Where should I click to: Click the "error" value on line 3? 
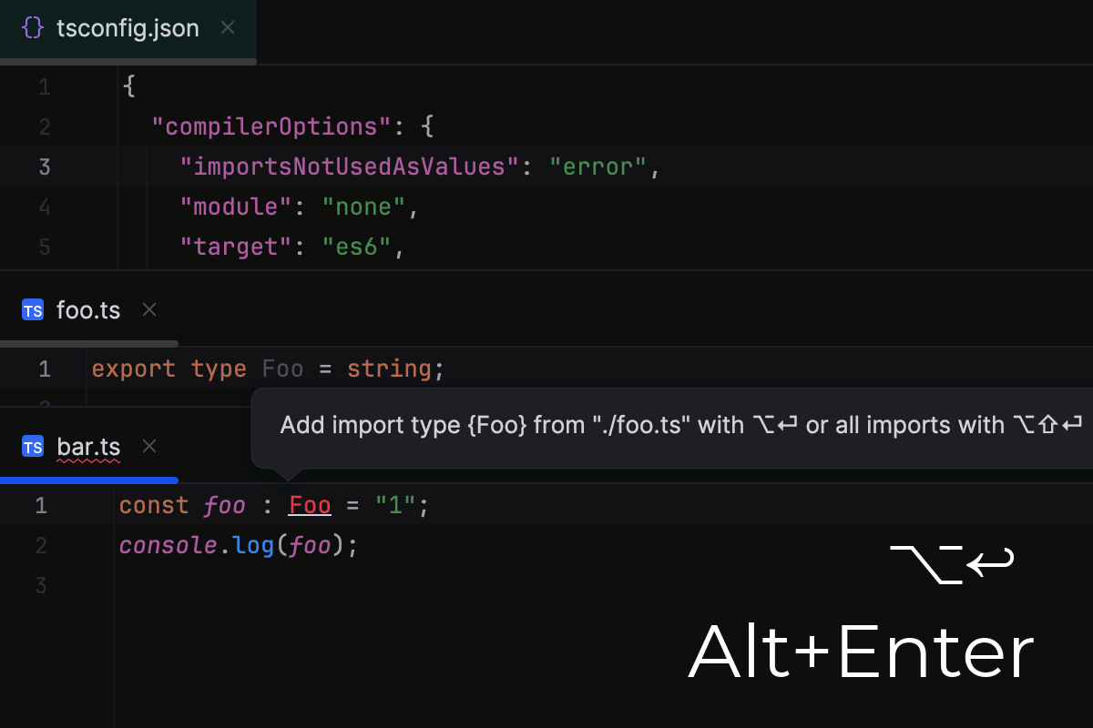coord(598,166)
